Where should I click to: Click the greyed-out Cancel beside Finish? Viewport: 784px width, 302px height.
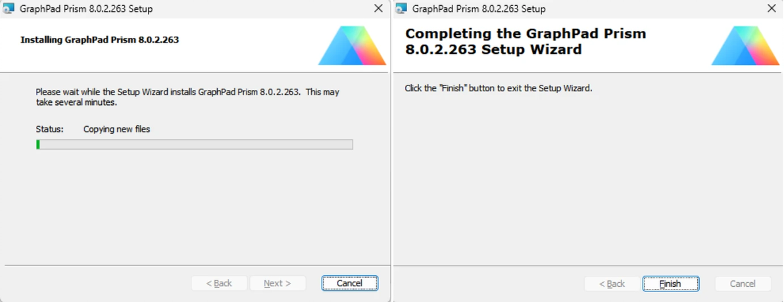click(743, 284)
